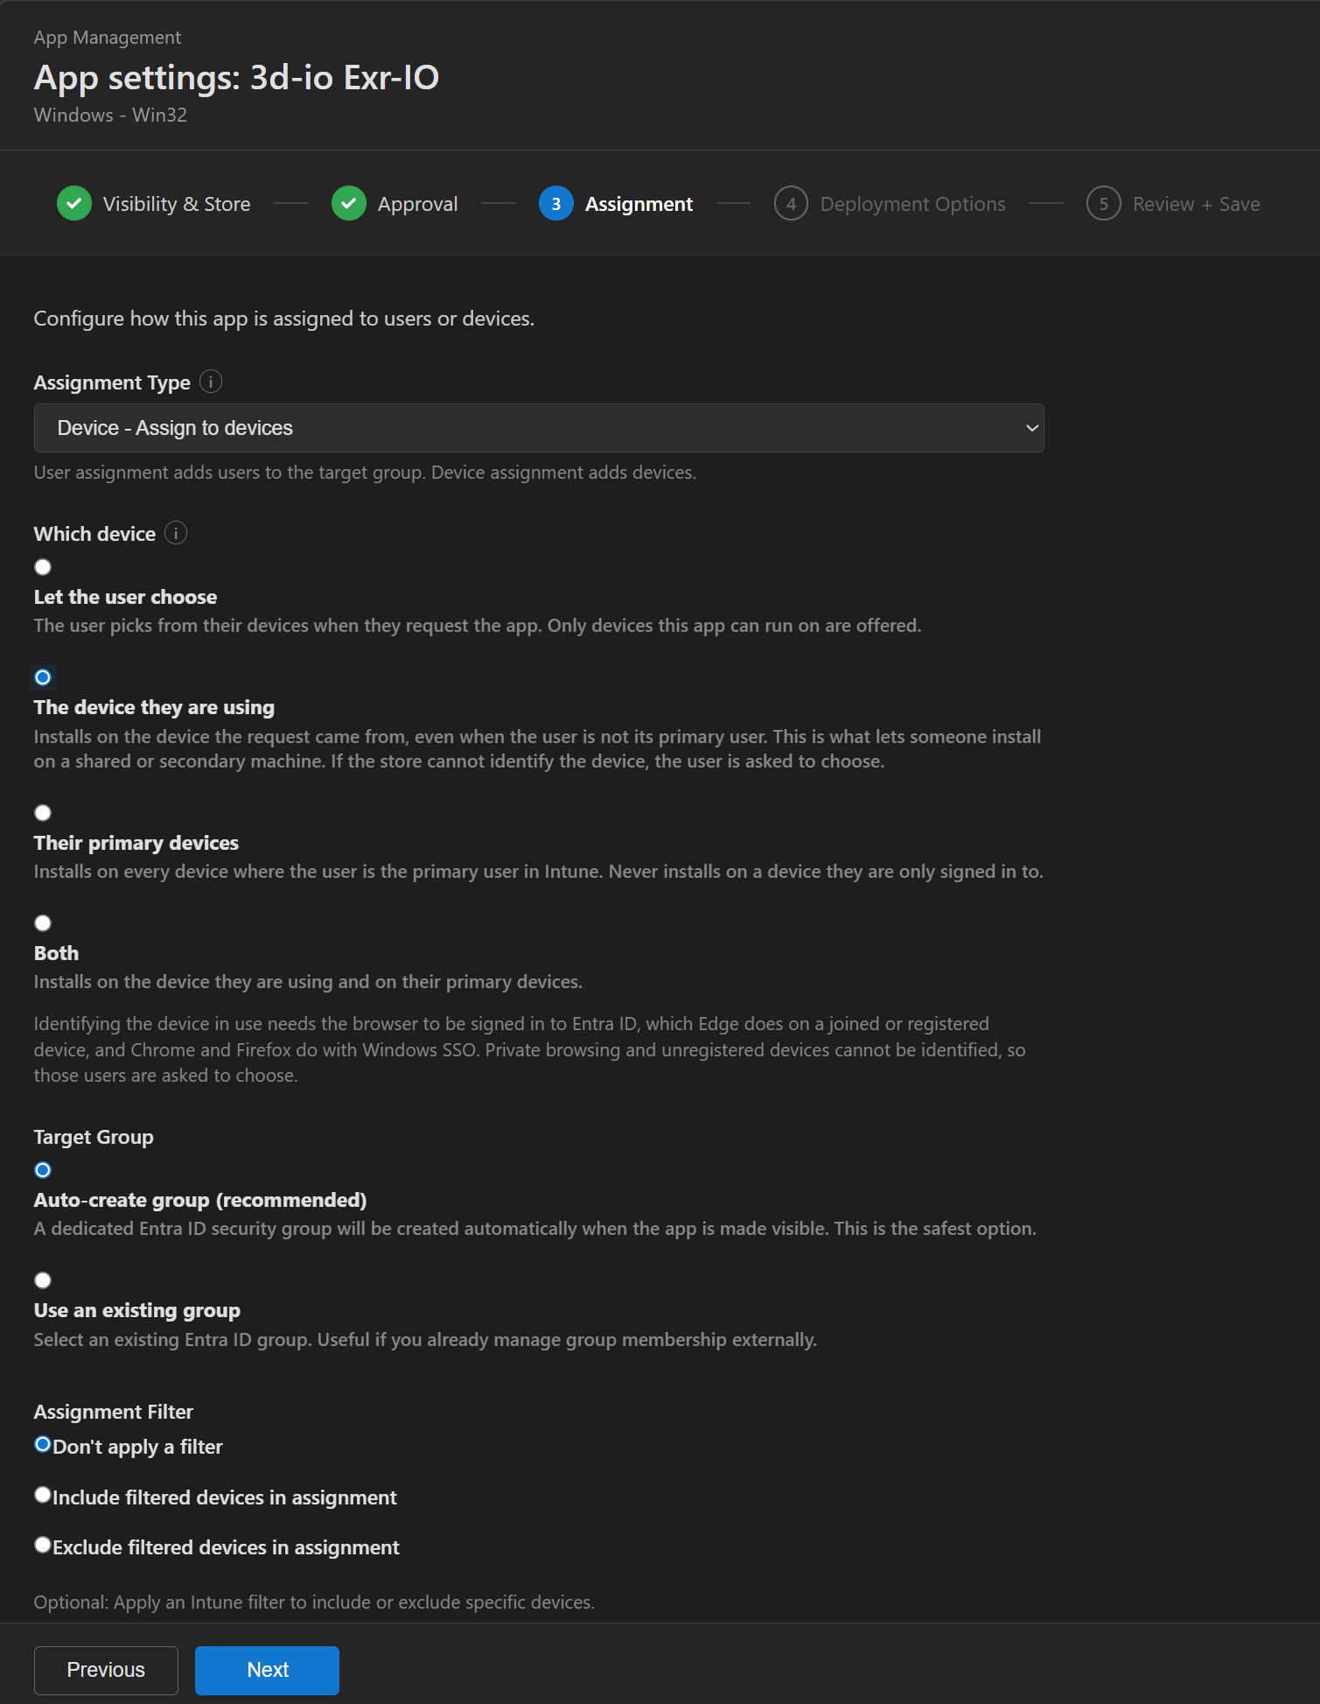1320x1704 pixels.
Task: Click the step 5 Review + Save circle
Action: tap(1104, 204)
